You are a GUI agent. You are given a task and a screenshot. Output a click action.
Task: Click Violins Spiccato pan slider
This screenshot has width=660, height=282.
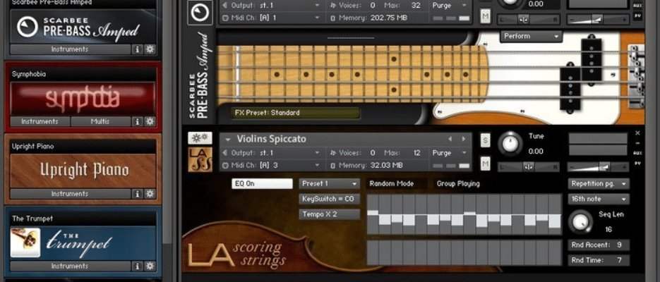coord(528,167)
